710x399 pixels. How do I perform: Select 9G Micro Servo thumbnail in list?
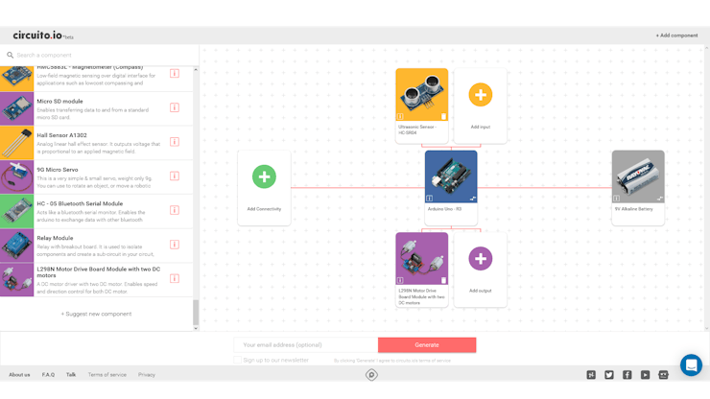tap(16, 177)
